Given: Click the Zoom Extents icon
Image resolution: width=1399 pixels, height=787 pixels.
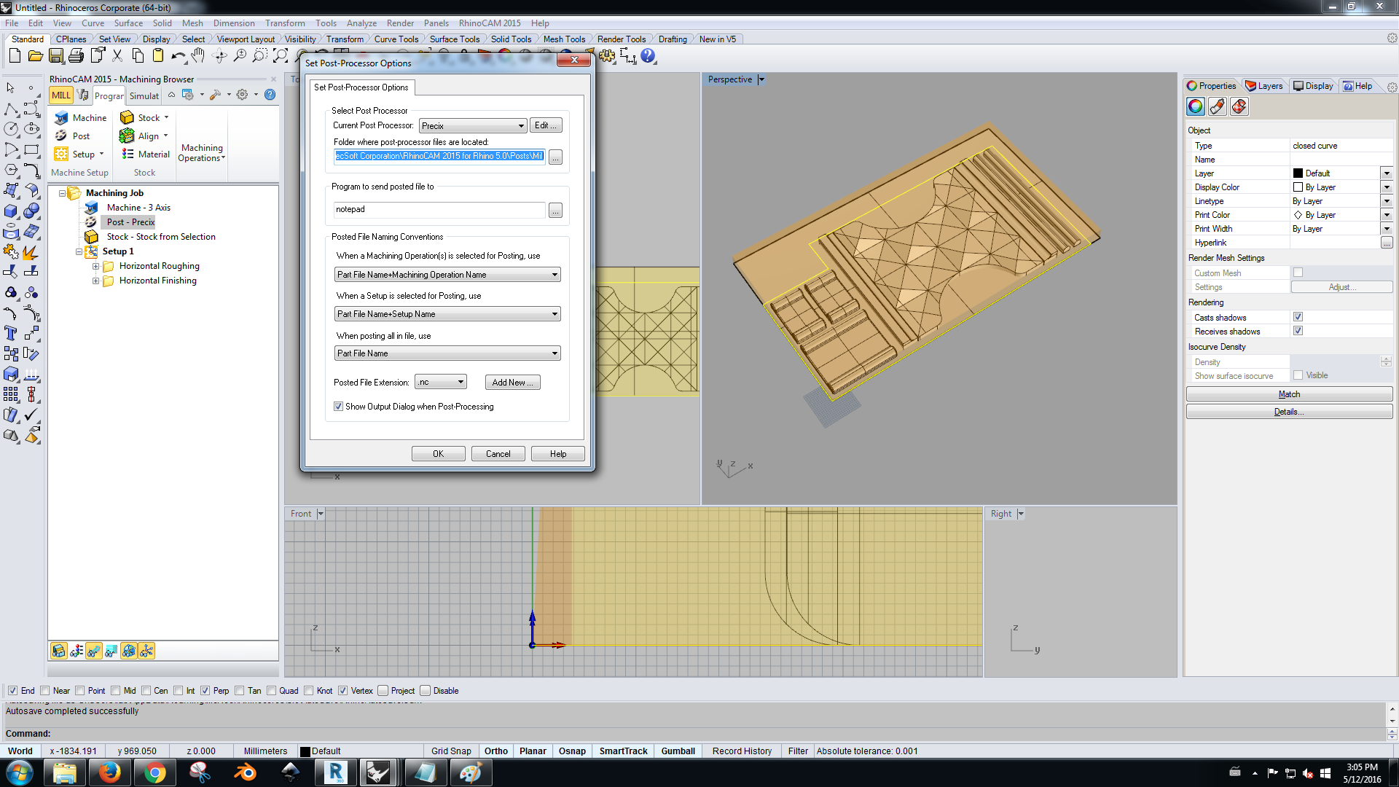Looking at the screenshot, I should (x=281, y=56).
